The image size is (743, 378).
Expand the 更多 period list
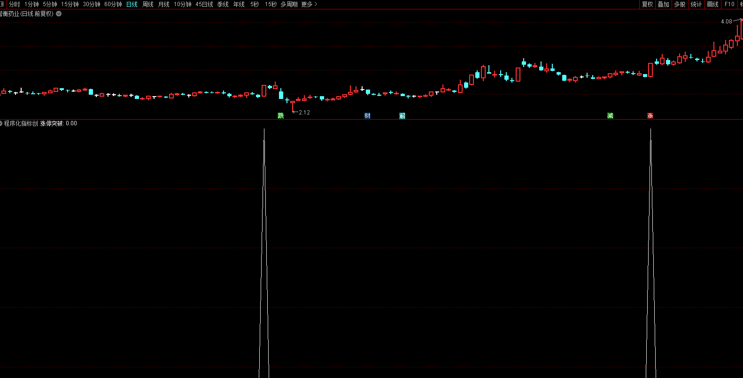[309, 4]
